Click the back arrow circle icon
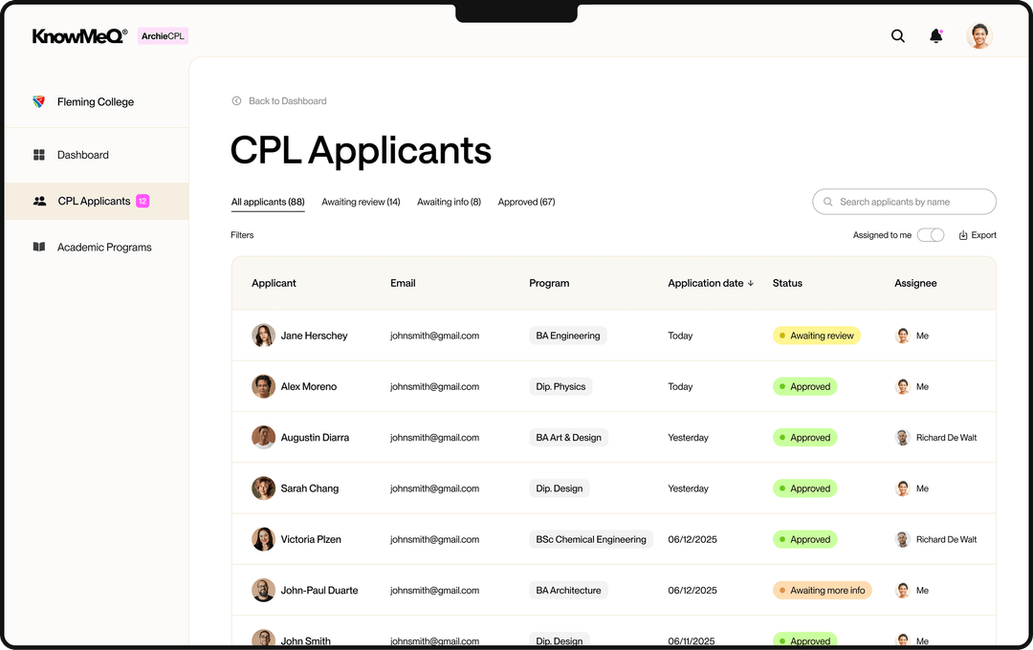The width and height of the screenshot is (1033, 650). click(x=235, y=100)
